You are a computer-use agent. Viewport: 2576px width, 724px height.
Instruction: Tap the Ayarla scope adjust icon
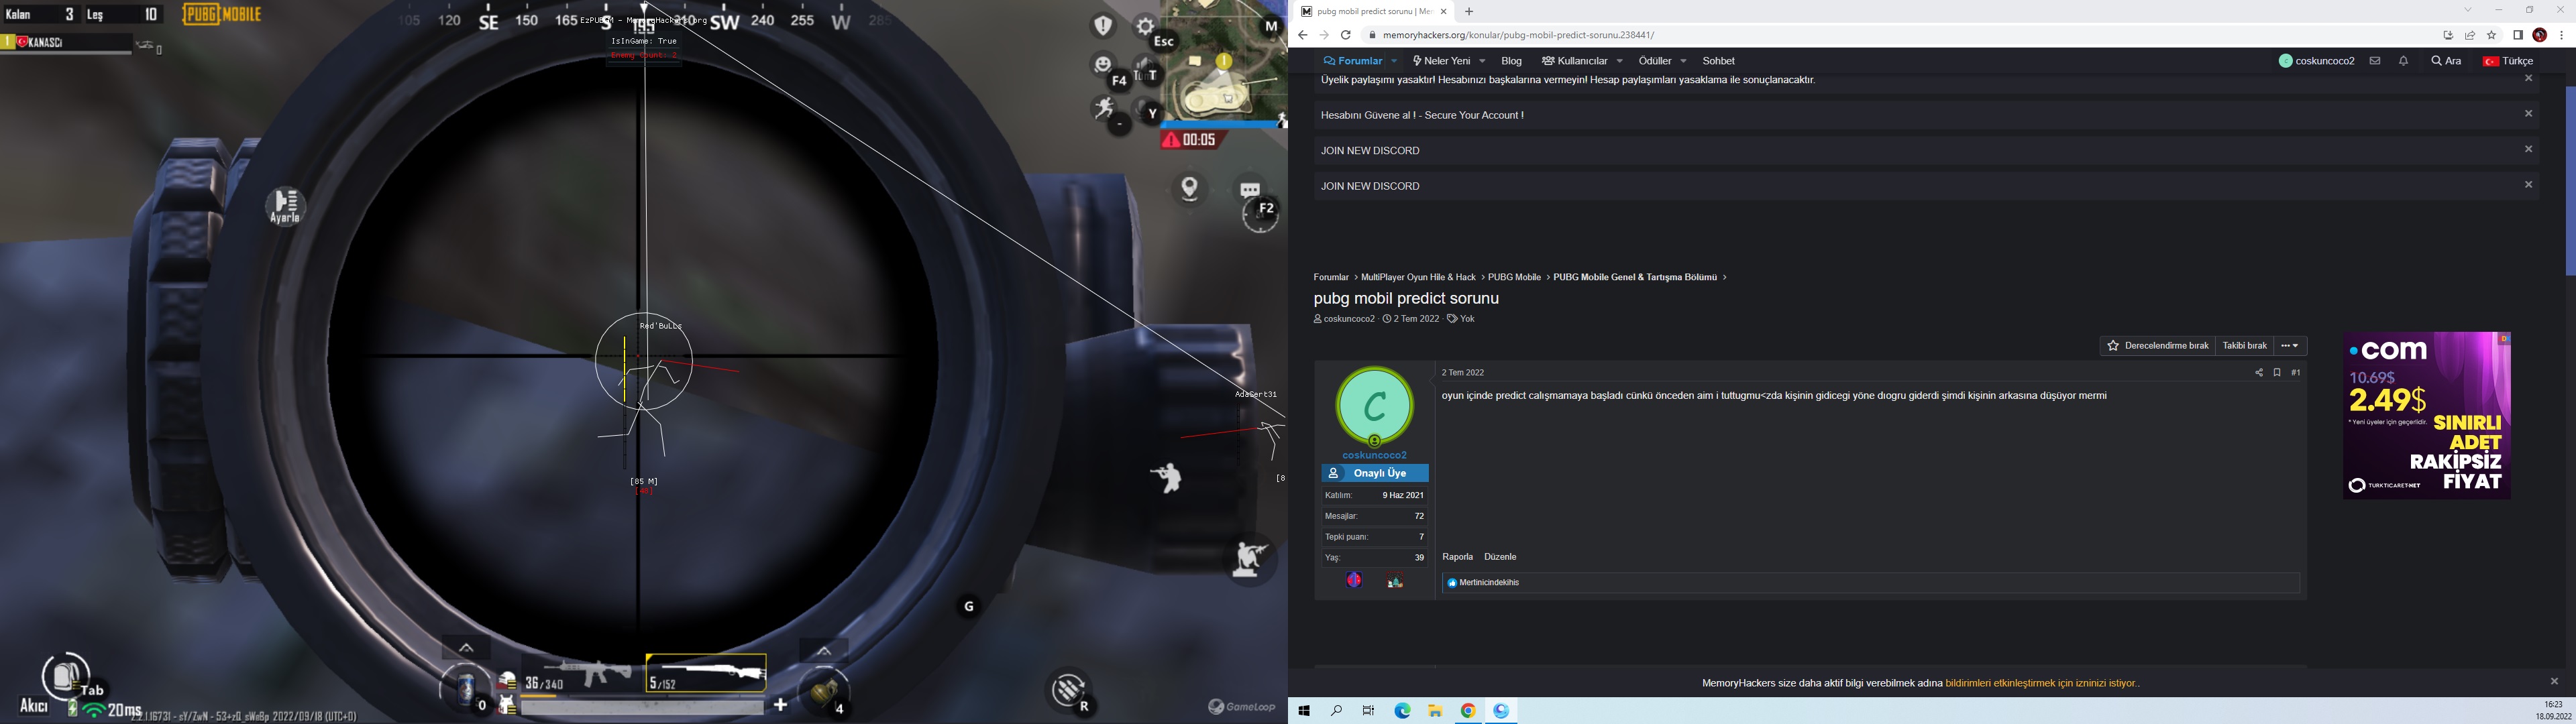[285, 206]
